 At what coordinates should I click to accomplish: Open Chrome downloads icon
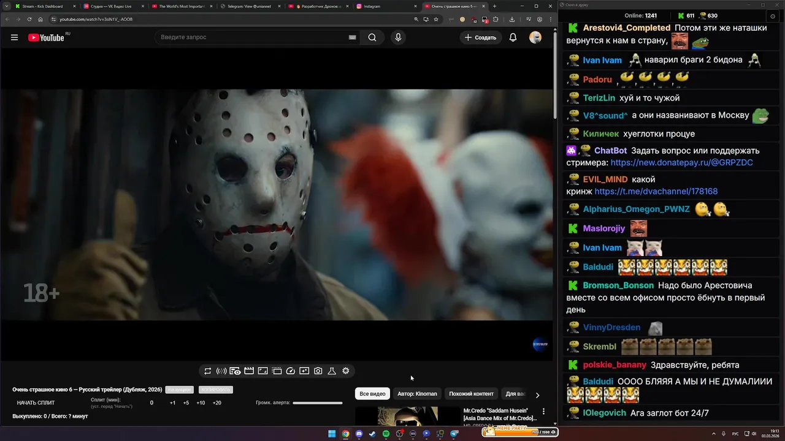(x=512, y=19)
